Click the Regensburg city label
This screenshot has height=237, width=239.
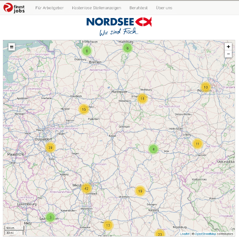tap(180, 227)
